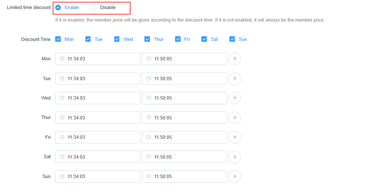Open Sat start time picker
This screenshot has height=194, width=366.
(98, 157)
